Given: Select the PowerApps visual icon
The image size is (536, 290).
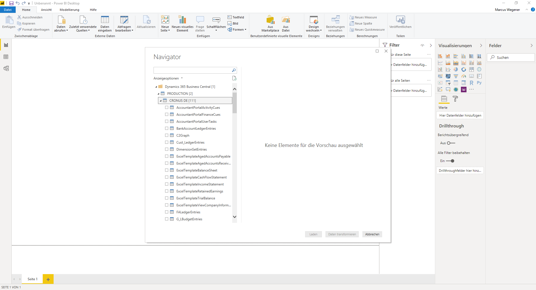Looking at the screenshot, I should pos(464,90).
